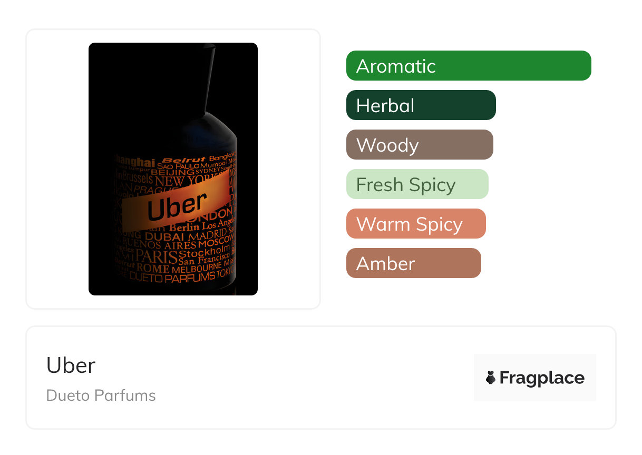
Task: Click the Fragplace perfume bottle icon
Action: [491, 378]
